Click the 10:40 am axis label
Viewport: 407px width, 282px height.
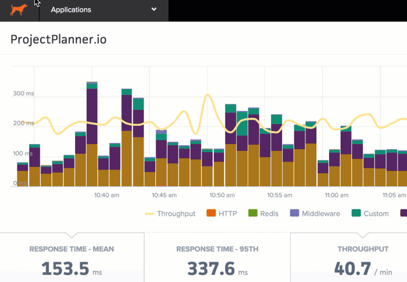pyautogui.click(x=106, y=195)
